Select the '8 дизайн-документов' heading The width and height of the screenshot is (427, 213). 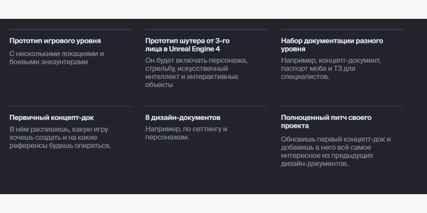pos(183,118)
